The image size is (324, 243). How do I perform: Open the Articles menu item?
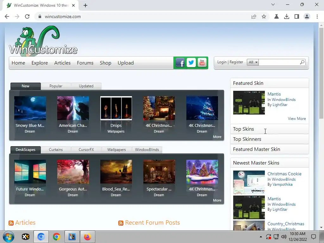(x=62, y=63)
